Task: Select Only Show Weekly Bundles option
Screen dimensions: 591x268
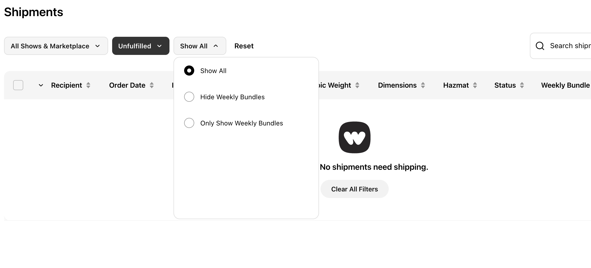Action: coord(189,123)
